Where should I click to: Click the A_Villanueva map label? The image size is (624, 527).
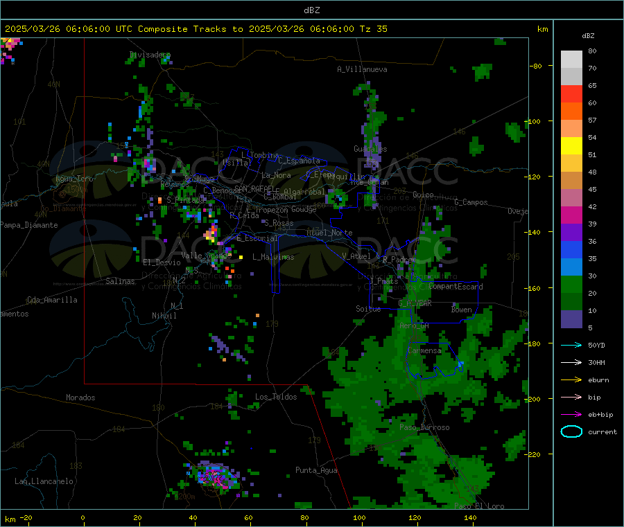[362, 69]
